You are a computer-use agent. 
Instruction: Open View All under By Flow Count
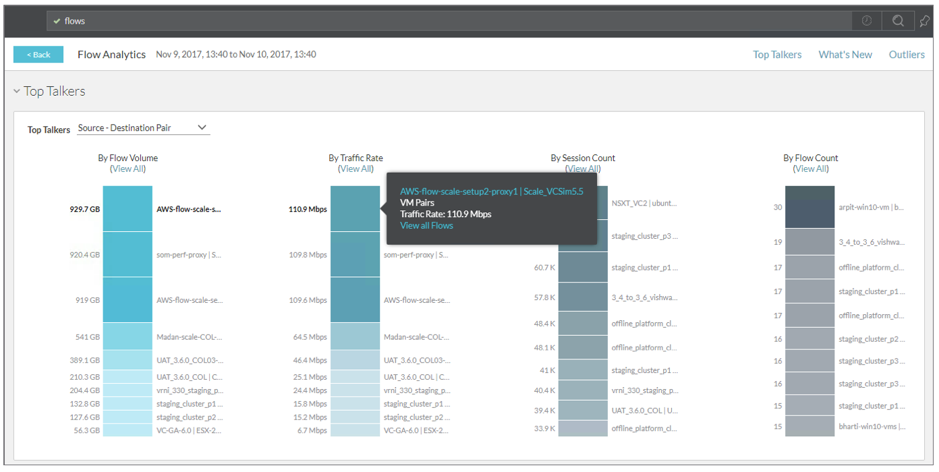[x=810, y=169]
